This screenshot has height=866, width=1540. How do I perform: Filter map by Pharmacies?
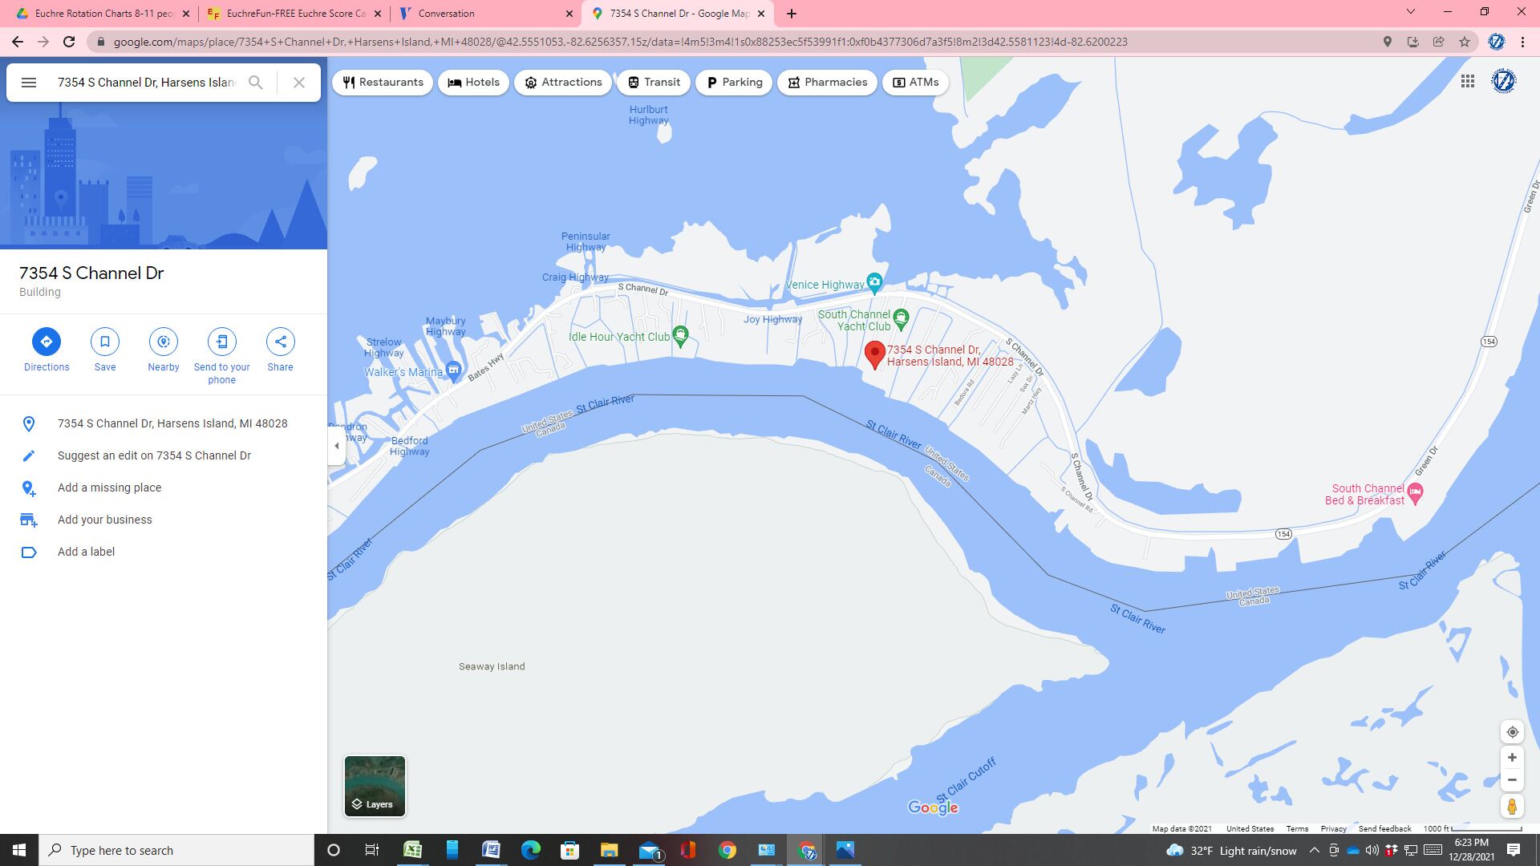coord(827,83)
